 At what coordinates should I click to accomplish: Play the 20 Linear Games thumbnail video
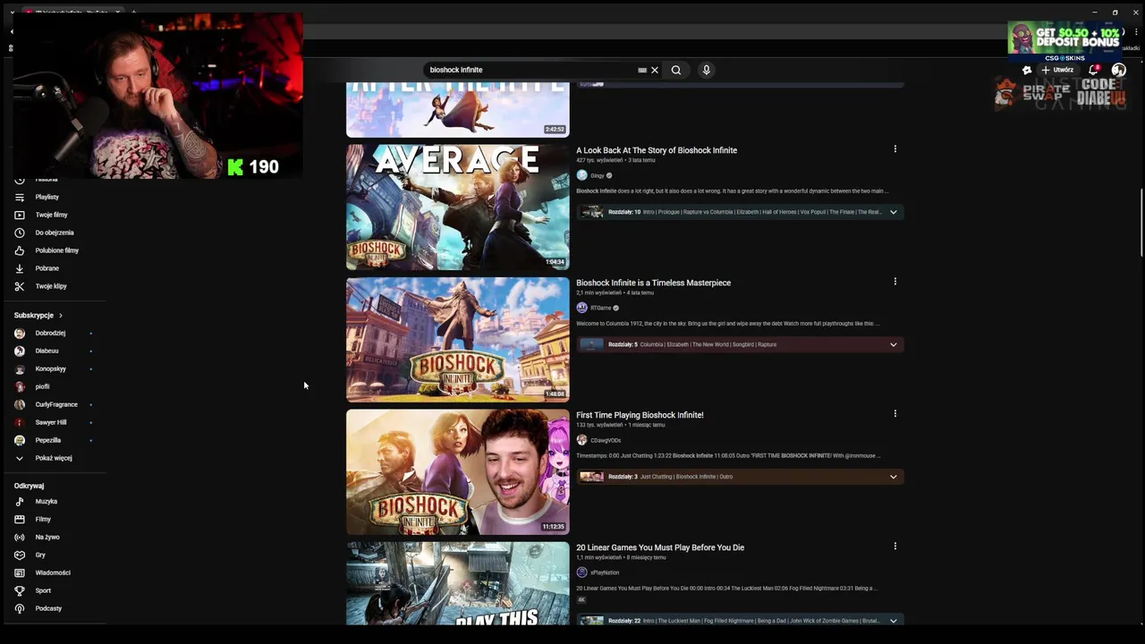[457, 583]
